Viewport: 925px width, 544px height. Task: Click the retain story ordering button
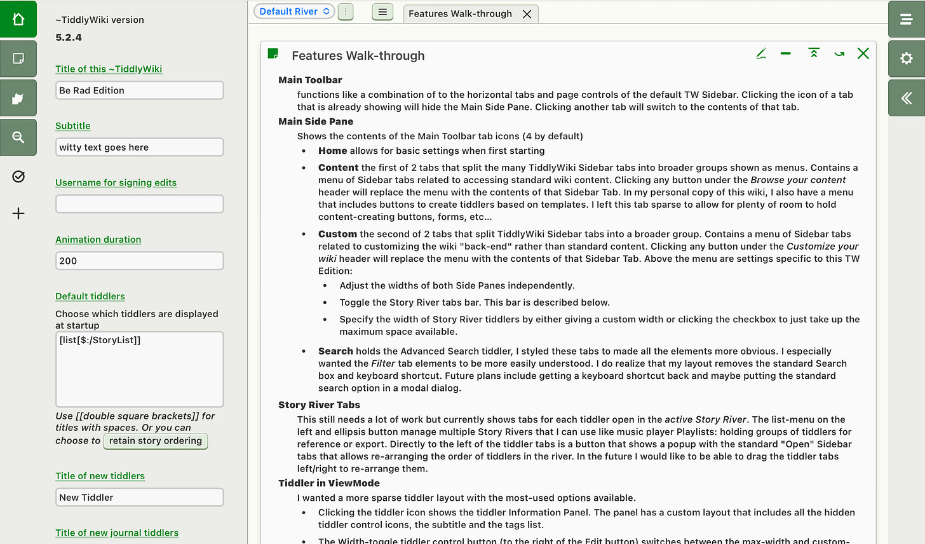pos(156,441)
